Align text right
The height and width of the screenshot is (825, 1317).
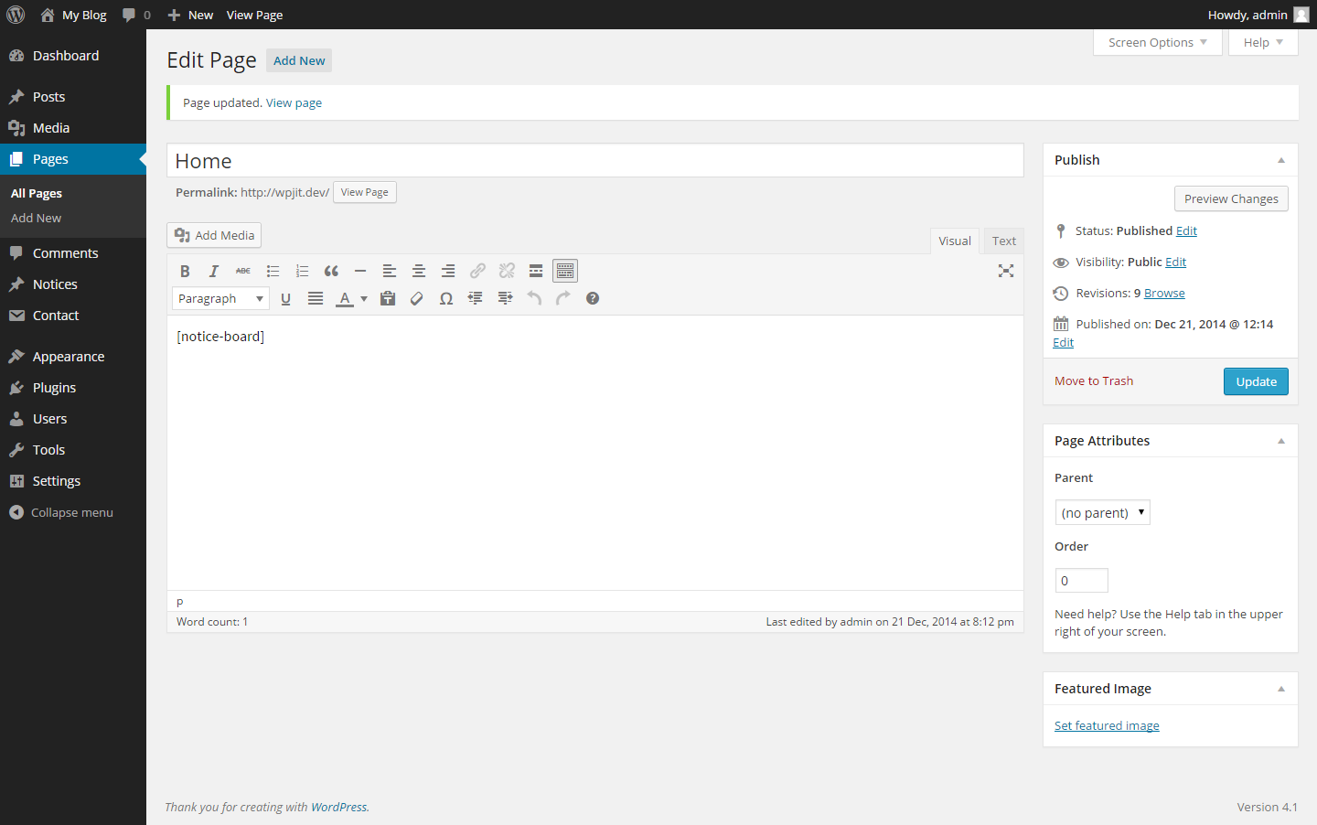click(448, 271)
